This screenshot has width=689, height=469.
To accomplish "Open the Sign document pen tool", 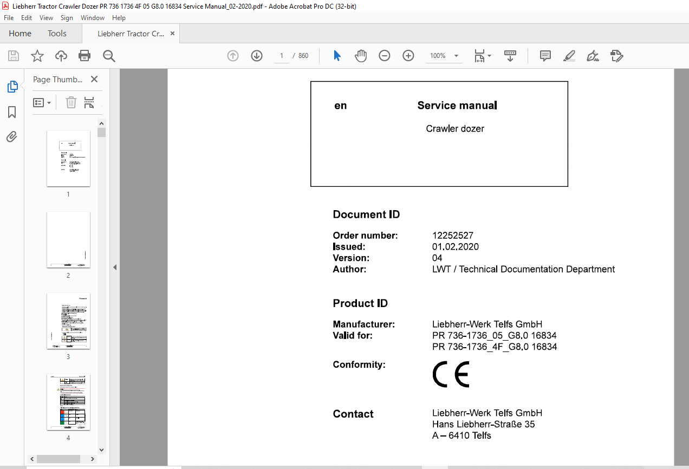I will click(593, 56).
